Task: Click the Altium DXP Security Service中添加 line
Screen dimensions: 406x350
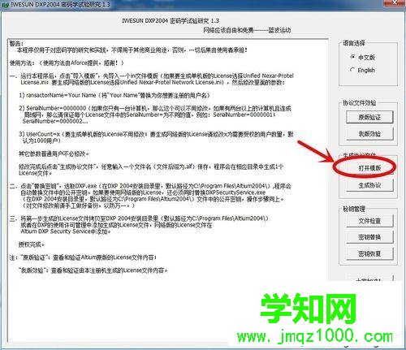Action: coord(66,231)
